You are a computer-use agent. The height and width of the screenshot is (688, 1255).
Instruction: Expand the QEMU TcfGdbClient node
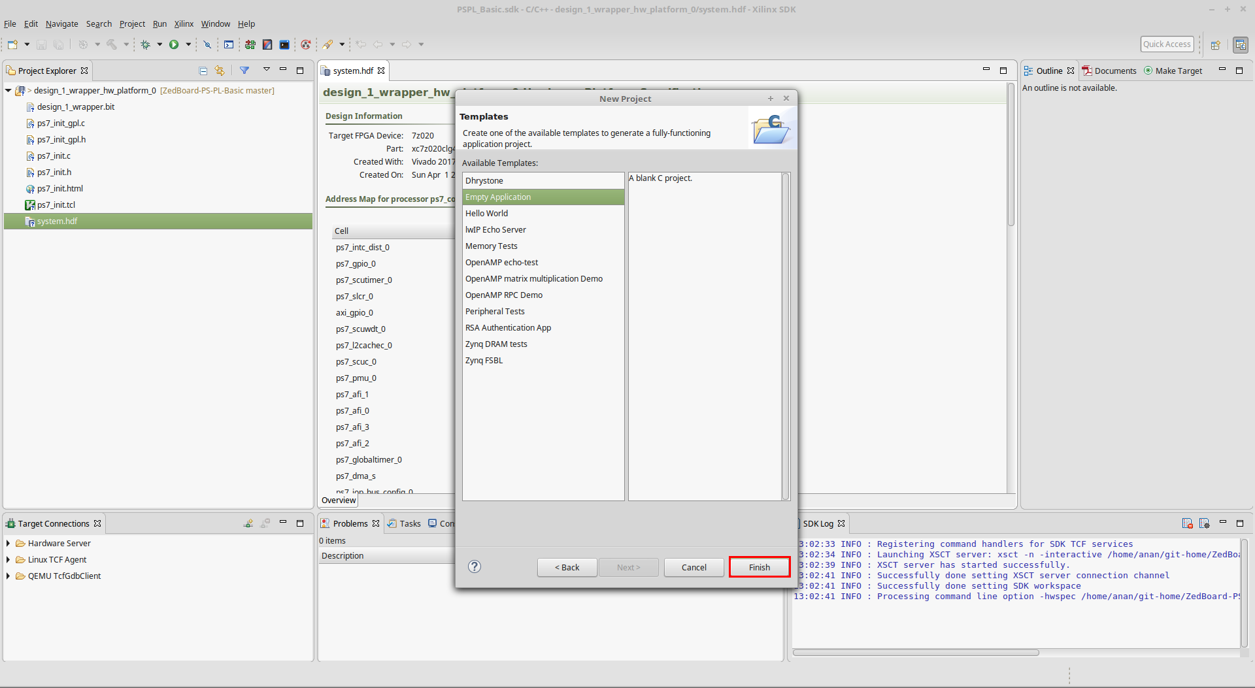tap(8, 576)
